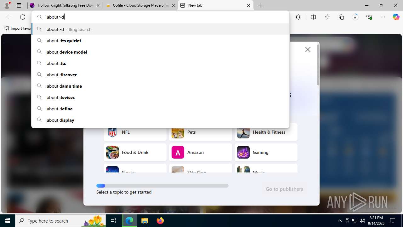The image size is (403, 227).
Task: Open a new browser tab with plus
Action: coord(260,5)
